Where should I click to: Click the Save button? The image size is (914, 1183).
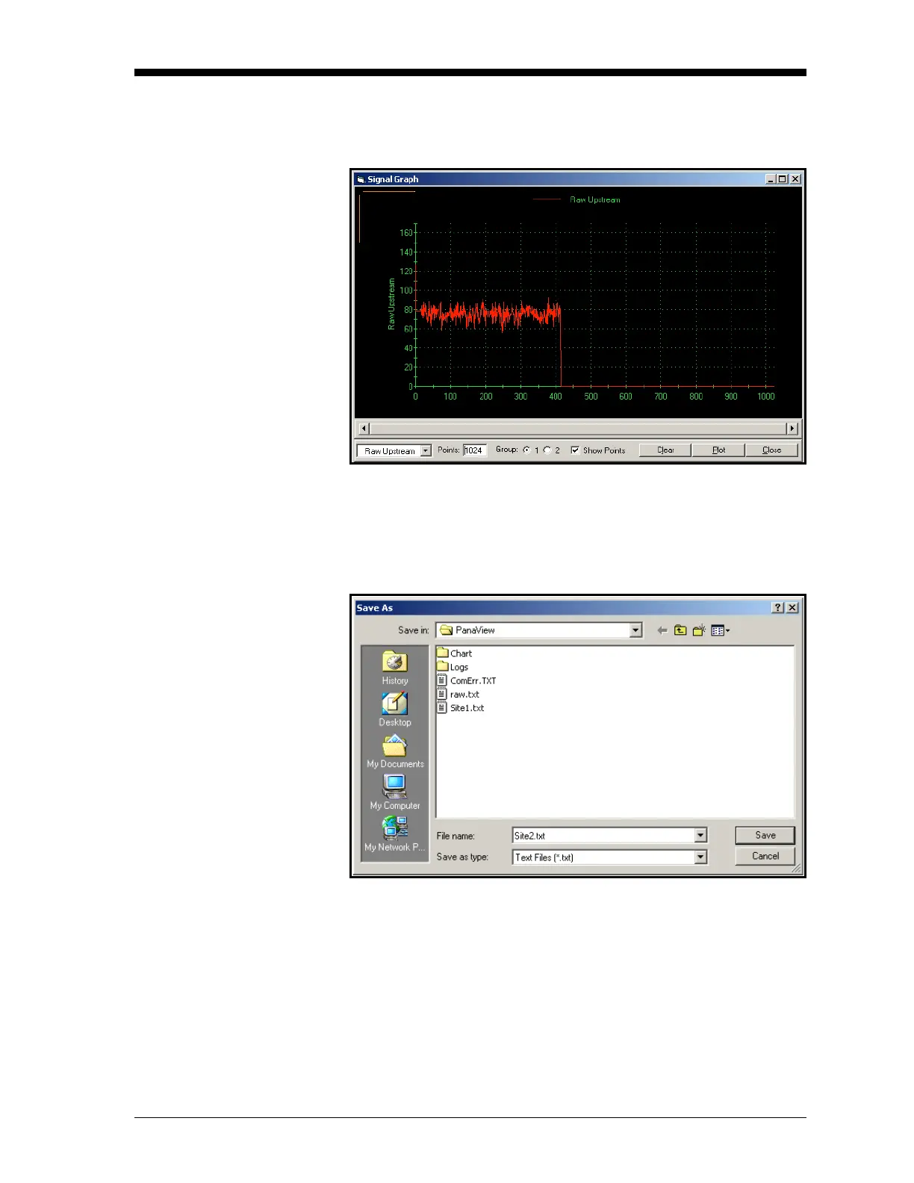765,835
